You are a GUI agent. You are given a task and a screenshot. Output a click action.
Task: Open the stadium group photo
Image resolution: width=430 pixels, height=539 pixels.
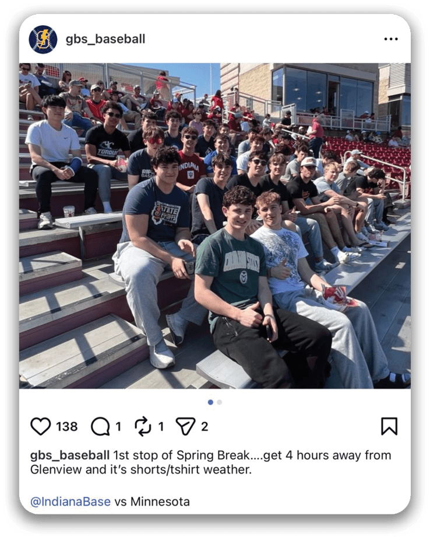click(215, 226)
